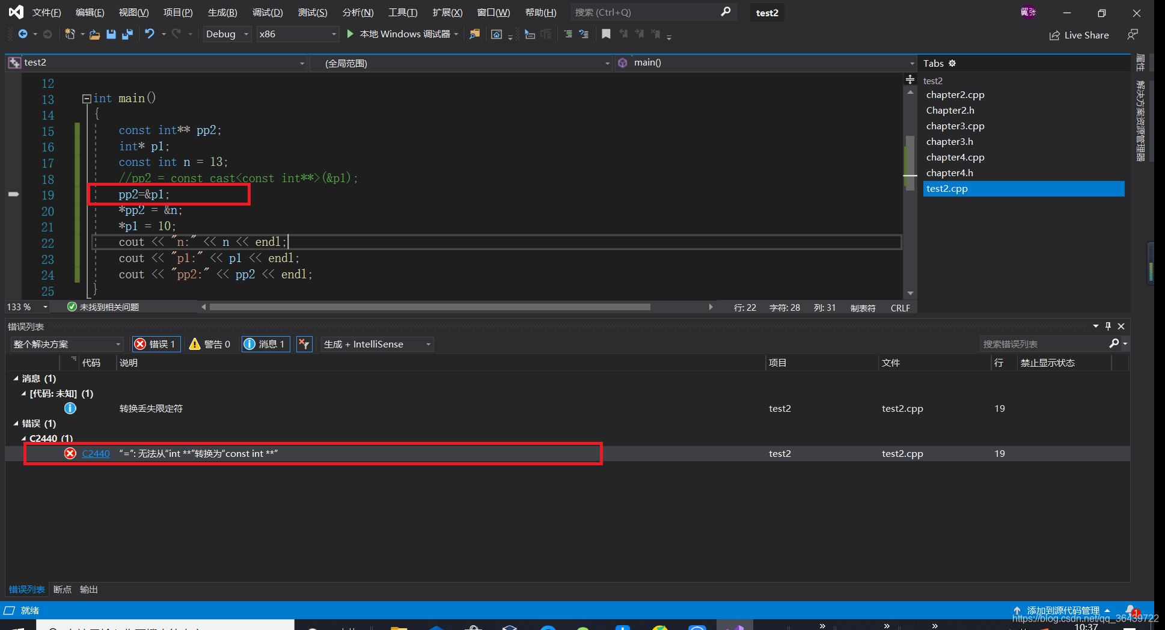Click the feedback icon near Live Share
The height and width of the screenshot is (630, 1165).
coord(1133,35)
